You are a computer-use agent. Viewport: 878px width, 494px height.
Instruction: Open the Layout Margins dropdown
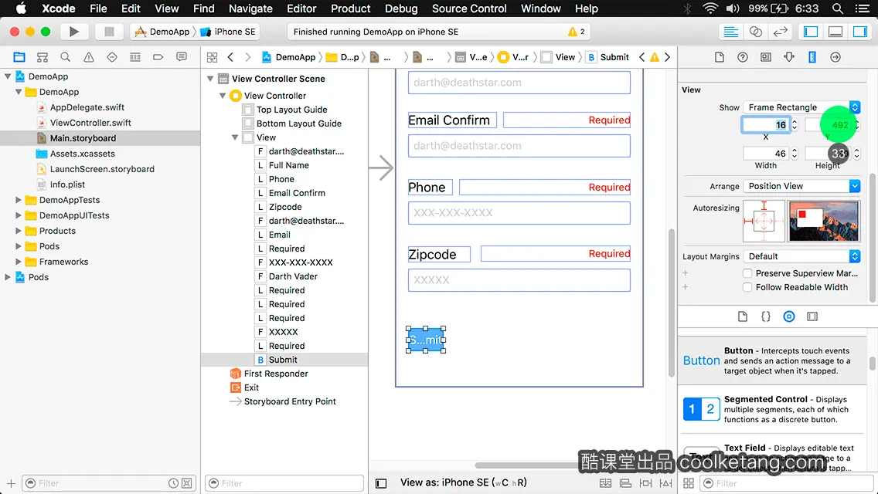801,256
